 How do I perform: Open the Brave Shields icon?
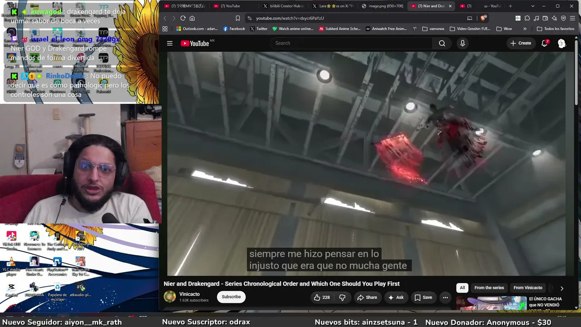click(x=483, y=18)
